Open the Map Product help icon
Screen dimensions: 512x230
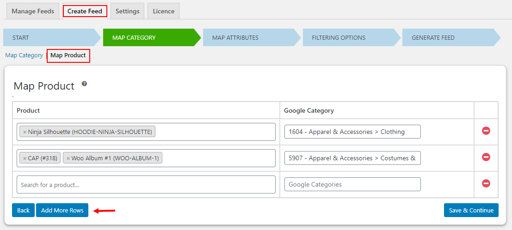[x=84, y=84]
